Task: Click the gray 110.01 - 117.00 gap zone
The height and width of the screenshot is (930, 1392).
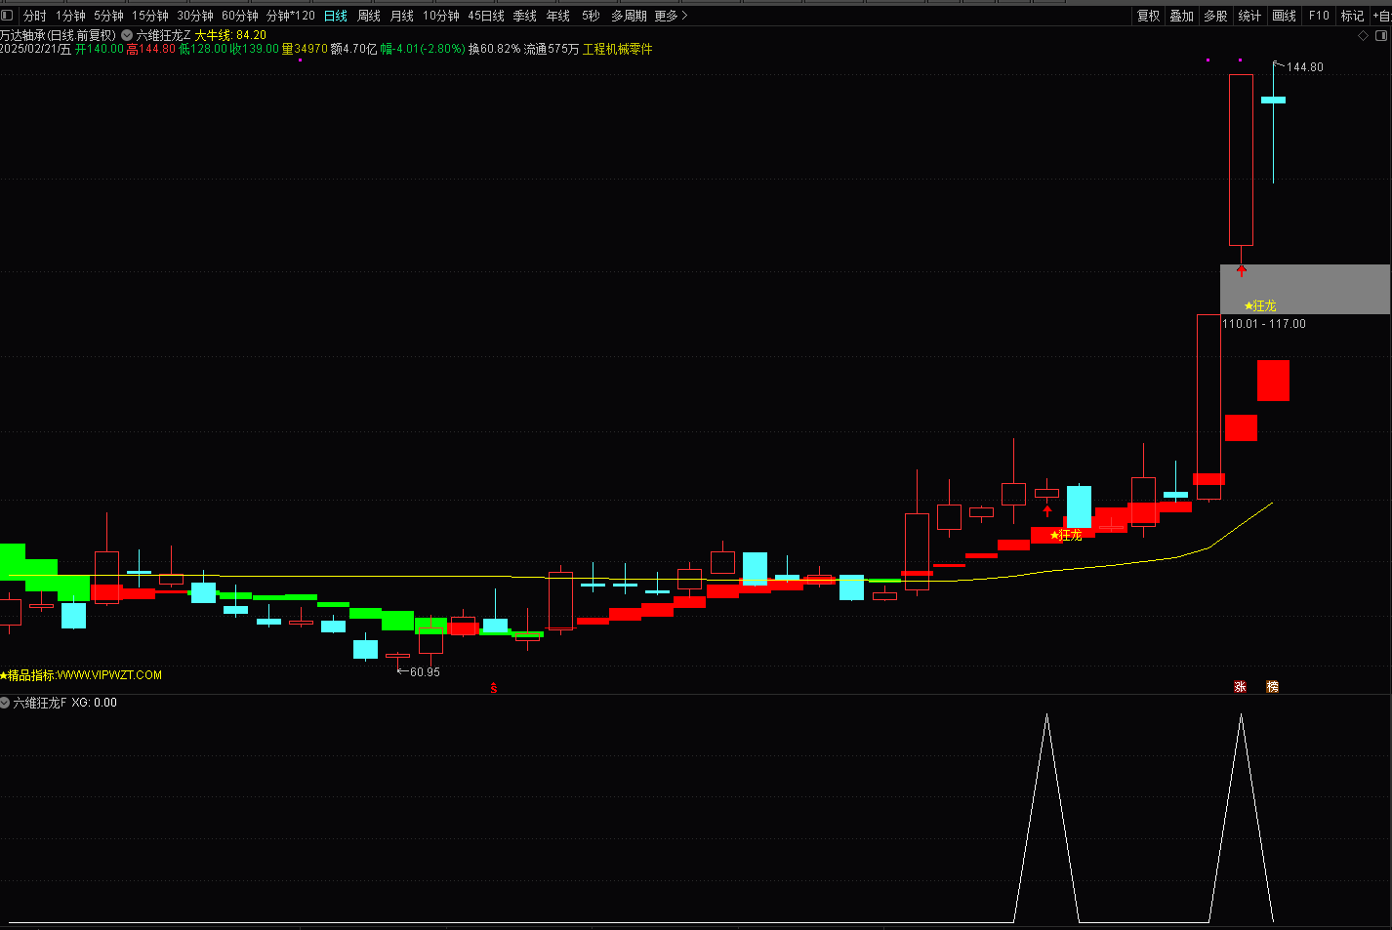Action: click(x=1305, y=289)
